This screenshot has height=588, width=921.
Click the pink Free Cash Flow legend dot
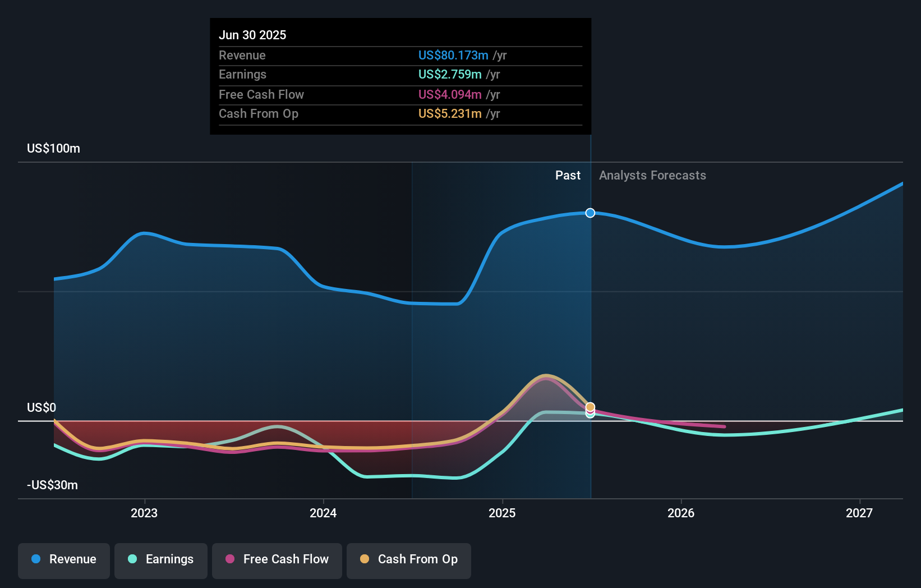click(230, 559)
